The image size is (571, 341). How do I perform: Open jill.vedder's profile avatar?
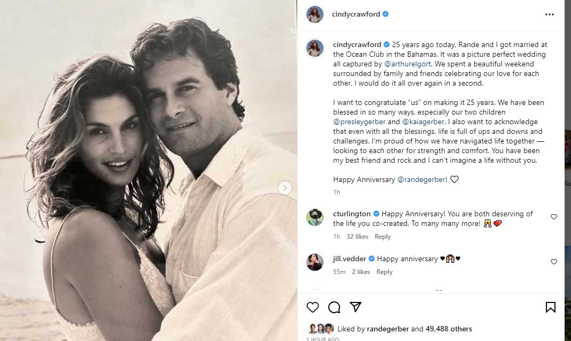315,262
